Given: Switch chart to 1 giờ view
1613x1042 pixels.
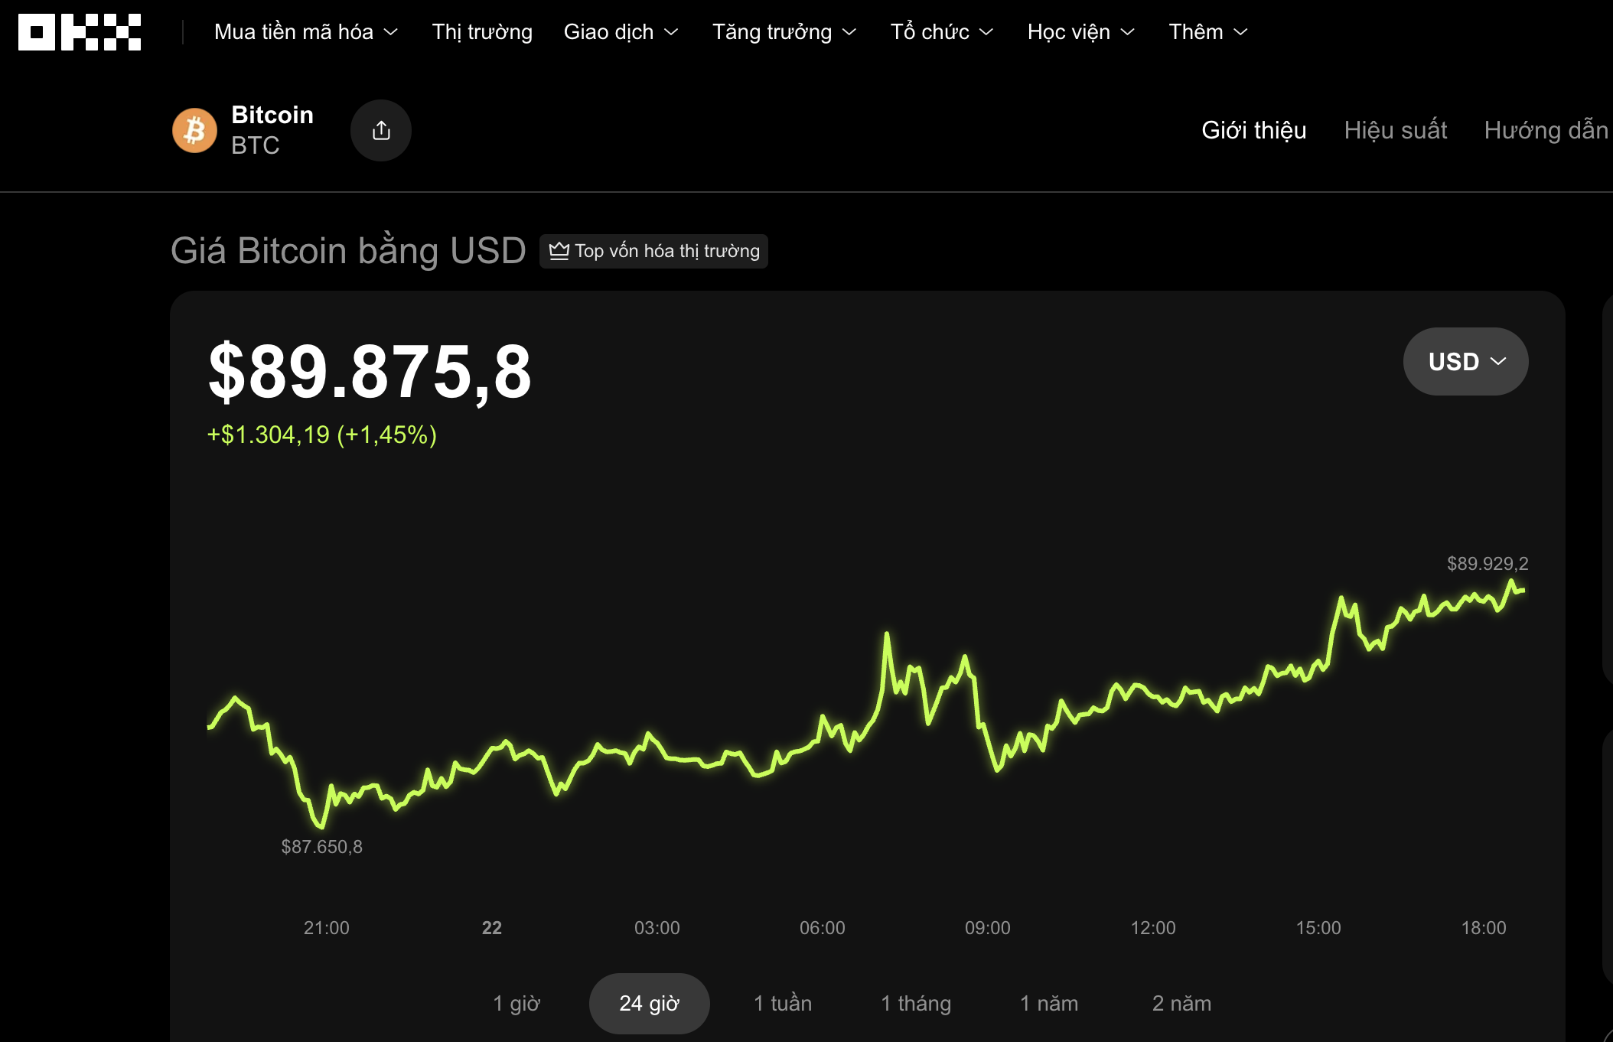Looking at the screenshot, I should 516,1002.
